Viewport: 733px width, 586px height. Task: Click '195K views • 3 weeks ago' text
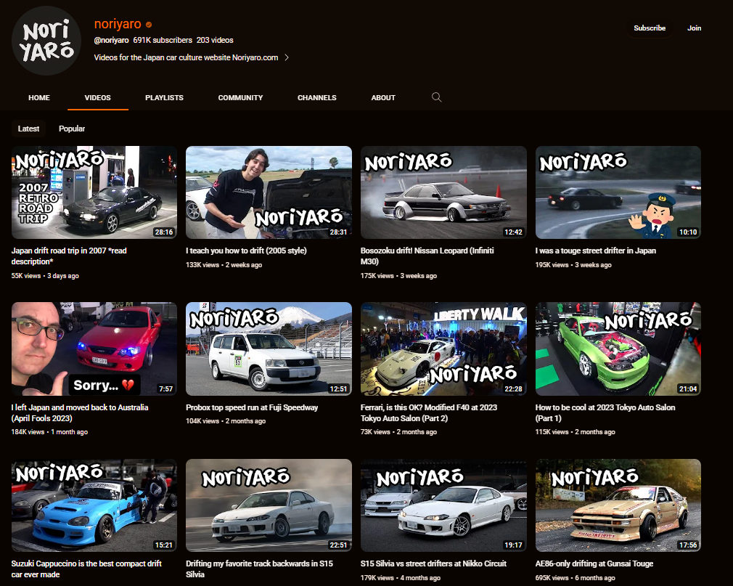pos(573,265)
